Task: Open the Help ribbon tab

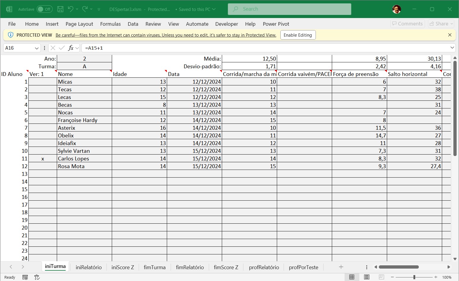Action: [250, 24]
